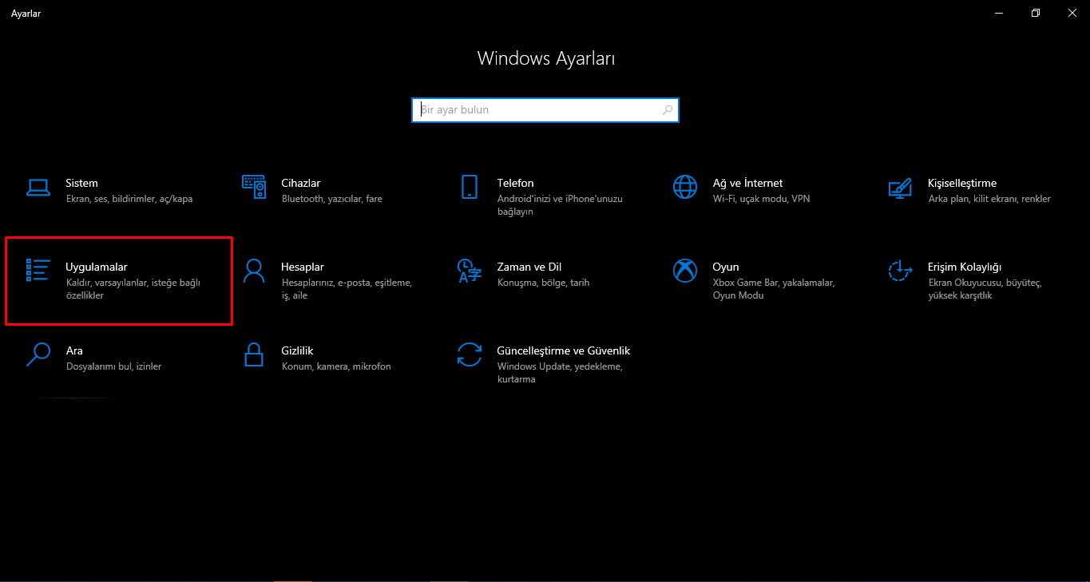
Task: Open Gizlilik privacy settings icon
Action: click(x=254, y=354)
